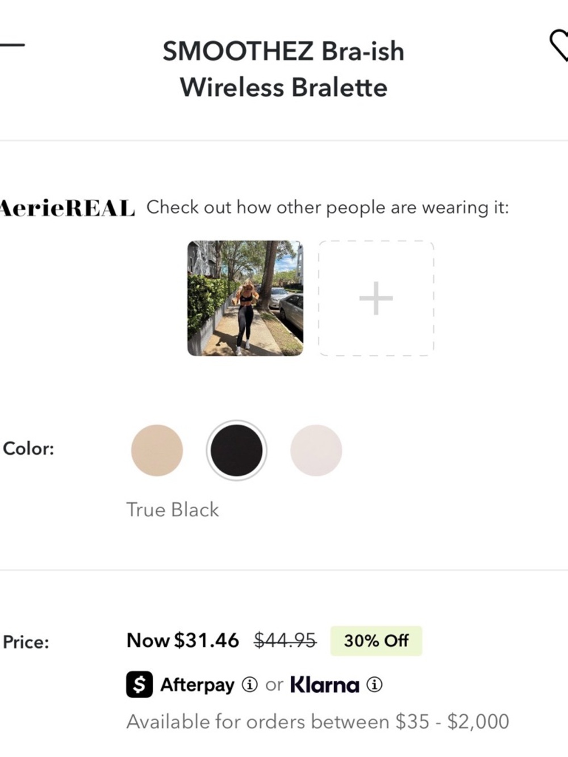
Task: Tap the heart favorite icon
Action: [559, 46]
